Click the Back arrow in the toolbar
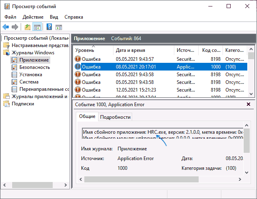This screenshot has height=199, width=257. pos(6,27)
